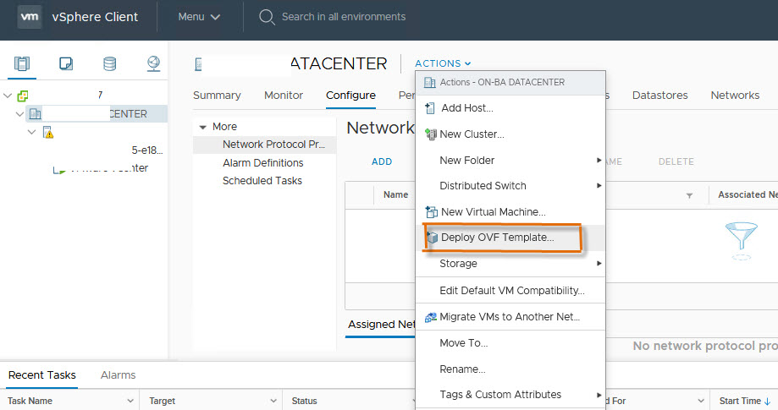Image resolution: width=778 pixels, height=410 pixels.
Task: Open the top Menu dropdown
Action: click(x=199, y=17)
